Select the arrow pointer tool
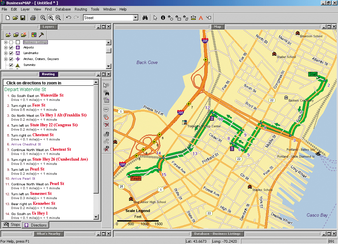Viewport: 338px width, 244px height. (x=155, y=18)
